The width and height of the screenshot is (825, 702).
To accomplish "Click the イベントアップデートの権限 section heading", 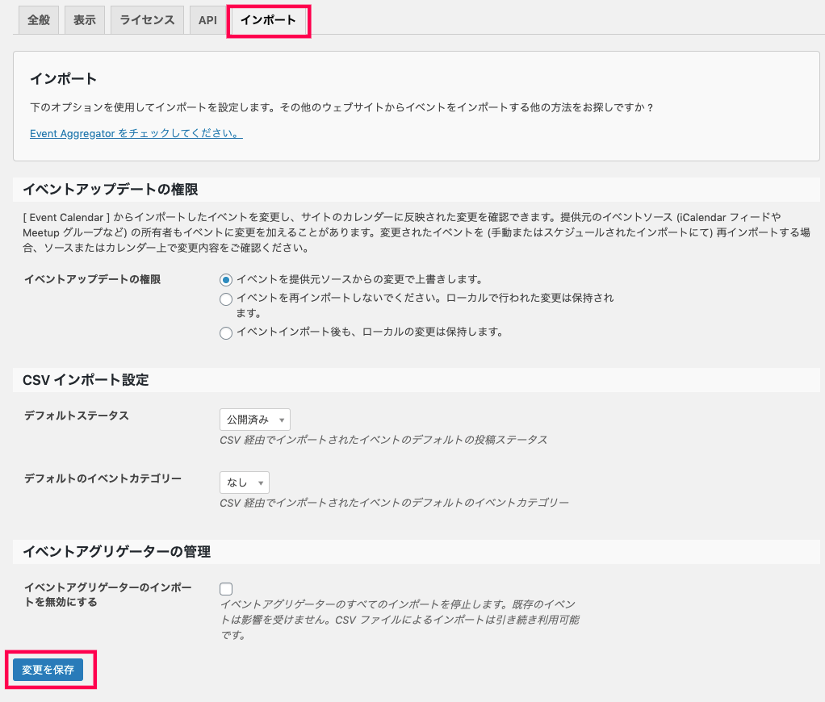I will (x=110, y=190).
